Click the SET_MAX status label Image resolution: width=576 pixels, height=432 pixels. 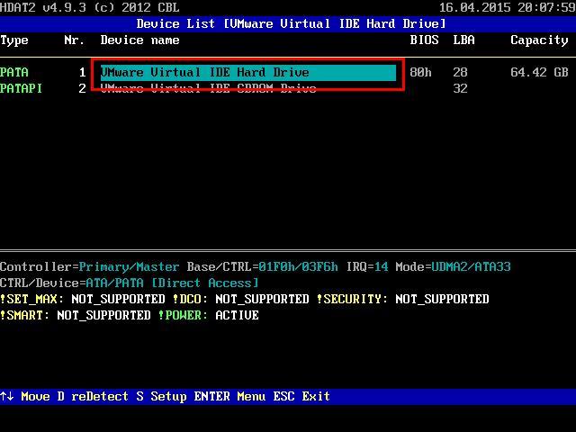31,299
